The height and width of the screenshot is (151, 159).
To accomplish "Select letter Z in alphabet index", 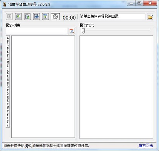I will pyautogui.click(x=8, y=125).
